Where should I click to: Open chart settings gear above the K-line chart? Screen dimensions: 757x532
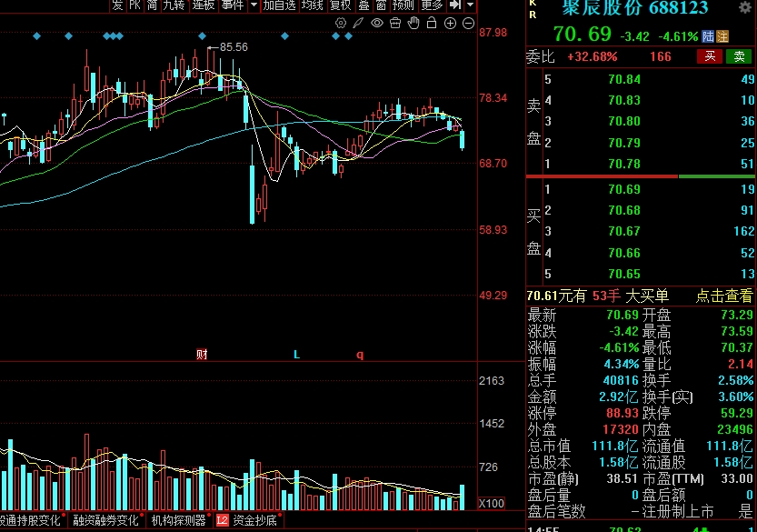[341, 24]
